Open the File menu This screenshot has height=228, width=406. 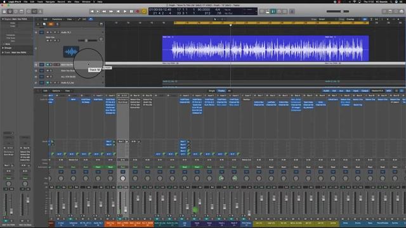(25, 1)
